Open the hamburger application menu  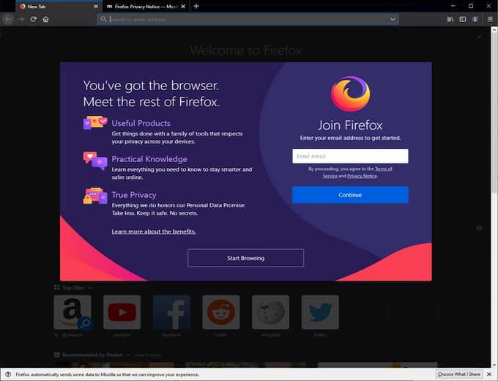coord(490,19)
